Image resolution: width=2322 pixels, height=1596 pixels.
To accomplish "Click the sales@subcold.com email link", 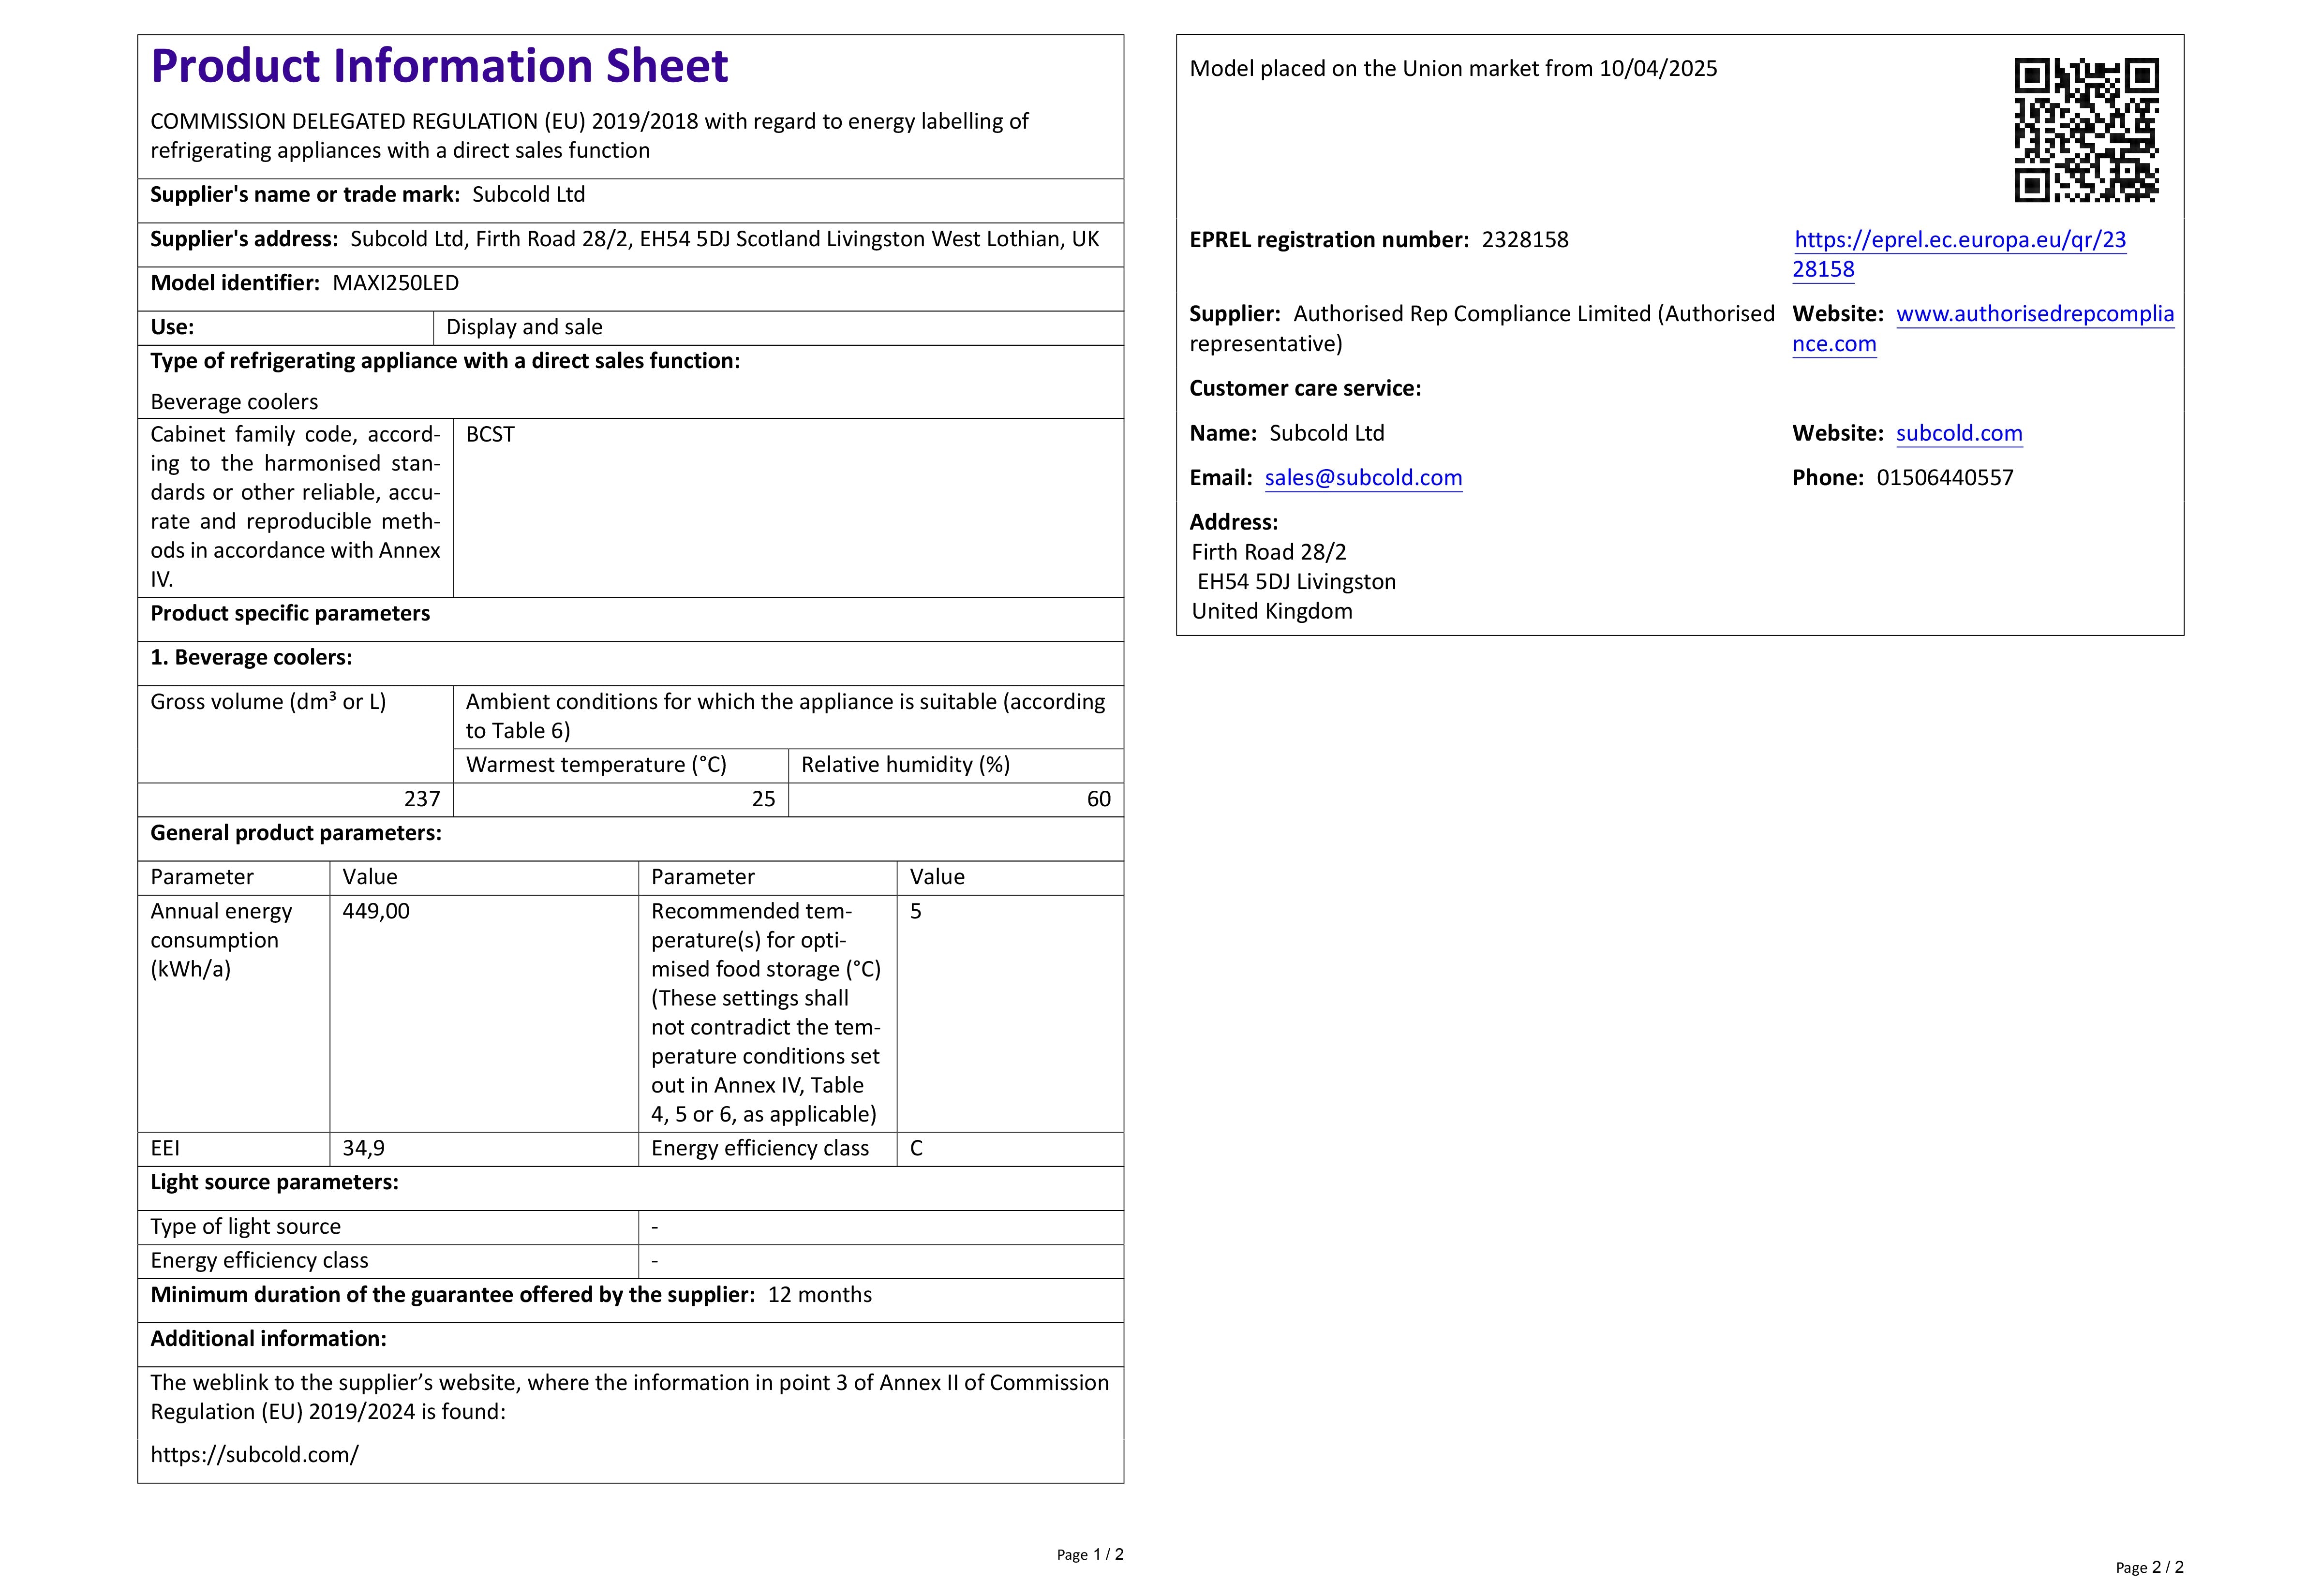I will point(1362,478).
